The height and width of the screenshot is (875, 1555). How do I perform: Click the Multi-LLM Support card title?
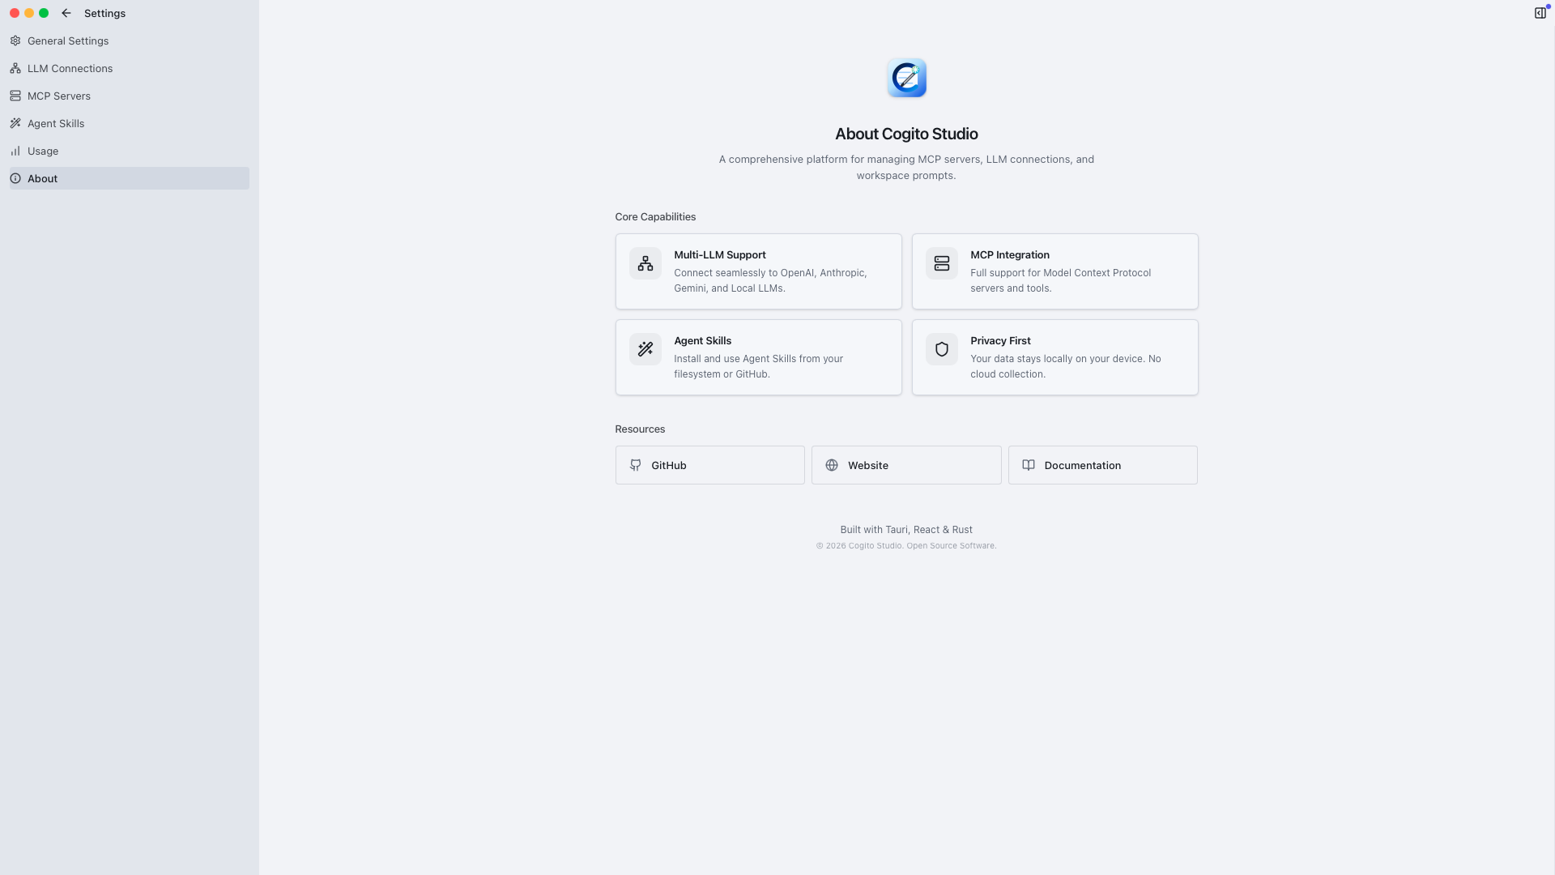click(720, 254)
